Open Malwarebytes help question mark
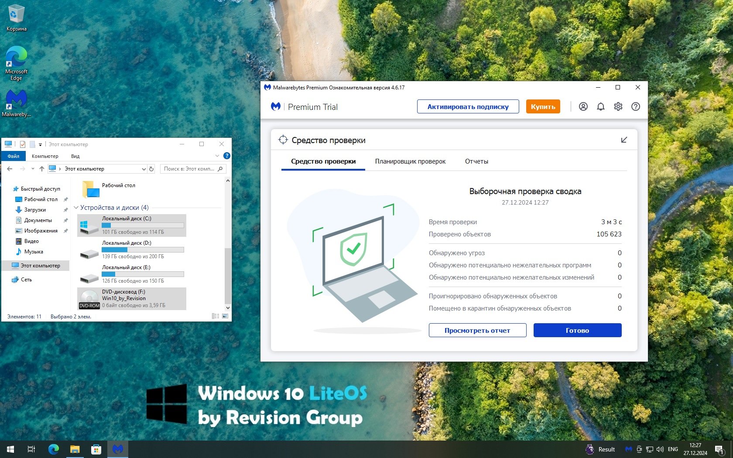Viewport: 733px width, 458px height. click(x=636, y=106)
